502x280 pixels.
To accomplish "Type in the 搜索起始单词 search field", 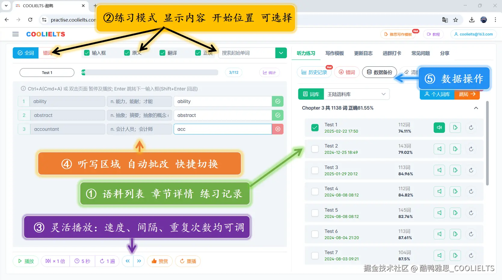I will (247, 53).
